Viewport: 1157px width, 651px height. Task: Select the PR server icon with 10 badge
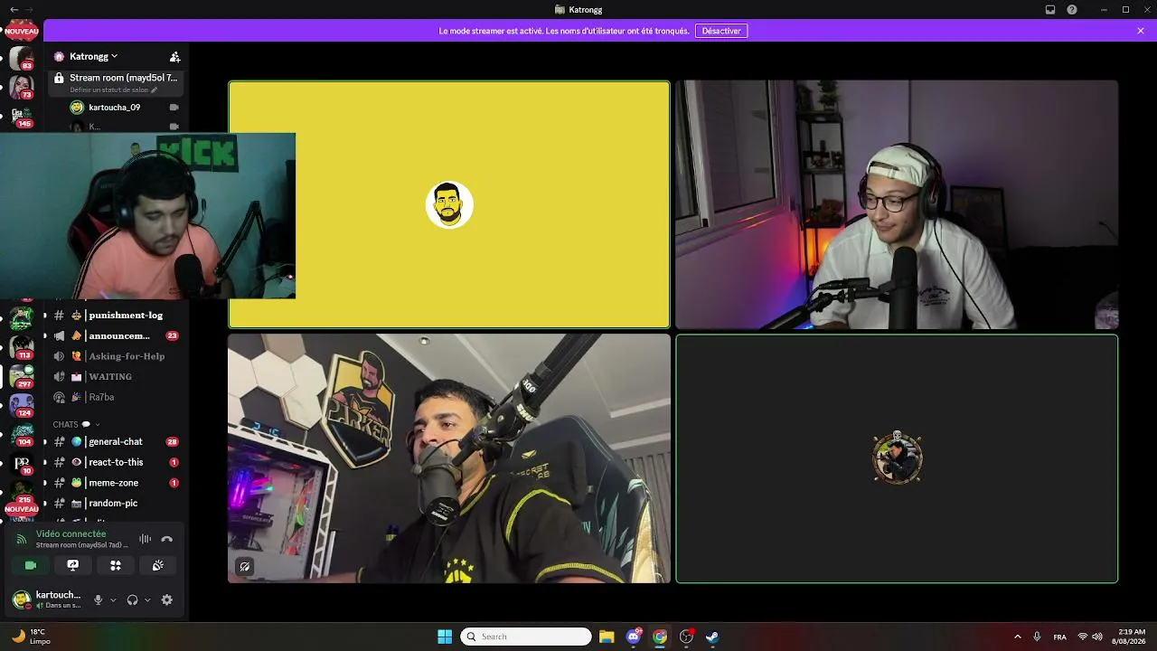(x=22, y=463)
